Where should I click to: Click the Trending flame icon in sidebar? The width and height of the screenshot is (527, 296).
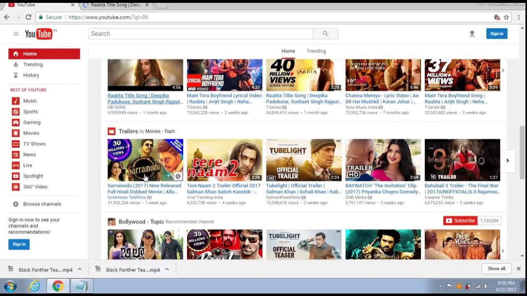[x=16, y=65]
